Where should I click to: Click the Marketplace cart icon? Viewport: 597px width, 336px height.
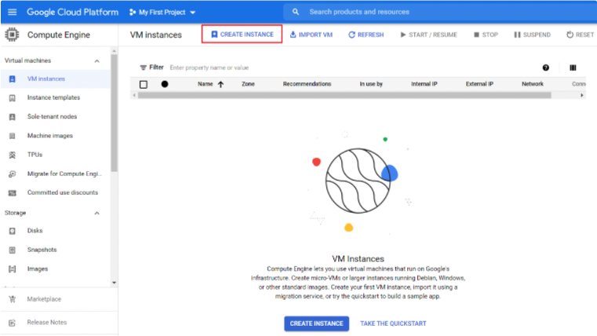[x=12, y=299]
